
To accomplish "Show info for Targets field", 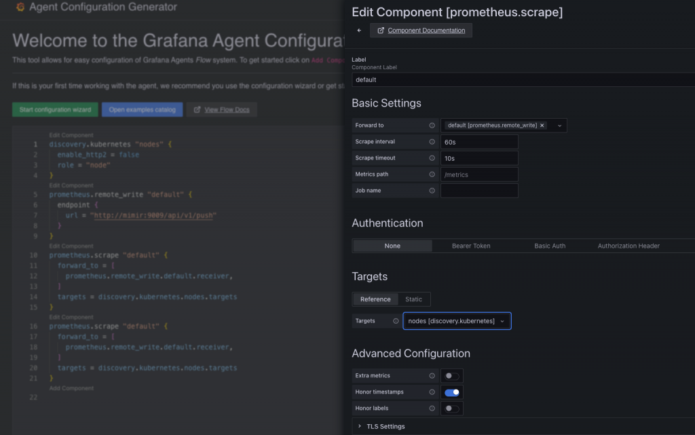I will [396, 321].
